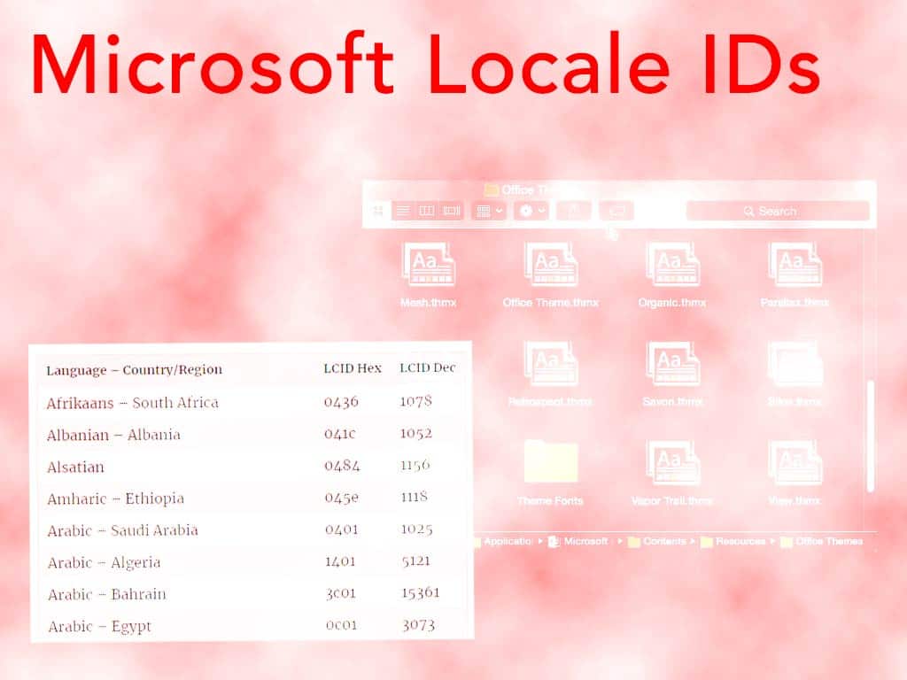Click the Language – Country/Region column header
The height and width of the screenshot is (680, 907).
click(x=133, y=369)
